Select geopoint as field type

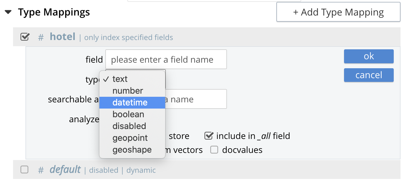pos(130,138)
